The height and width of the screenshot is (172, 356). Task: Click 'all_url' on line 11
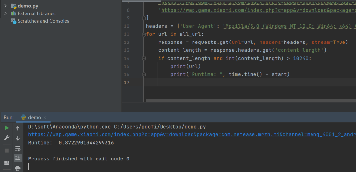(x=190, y=34)
